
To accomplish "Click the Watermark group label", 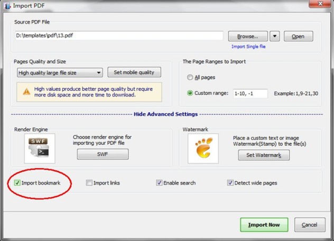I will tap(196, 129).
